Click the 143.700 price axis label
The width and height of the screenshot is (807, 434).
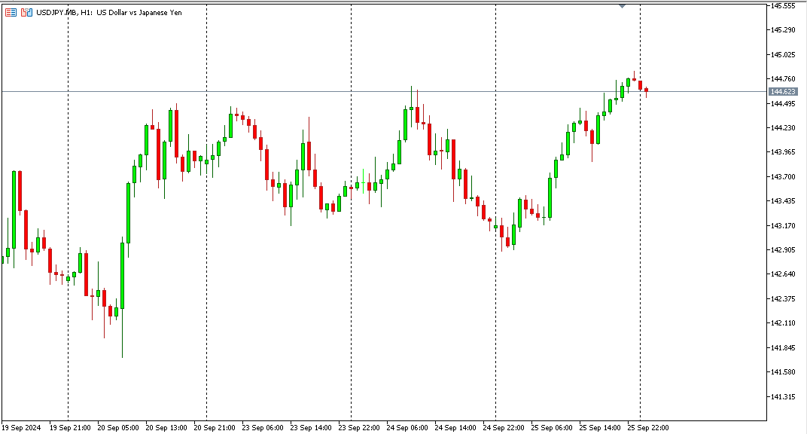point(783,176)
